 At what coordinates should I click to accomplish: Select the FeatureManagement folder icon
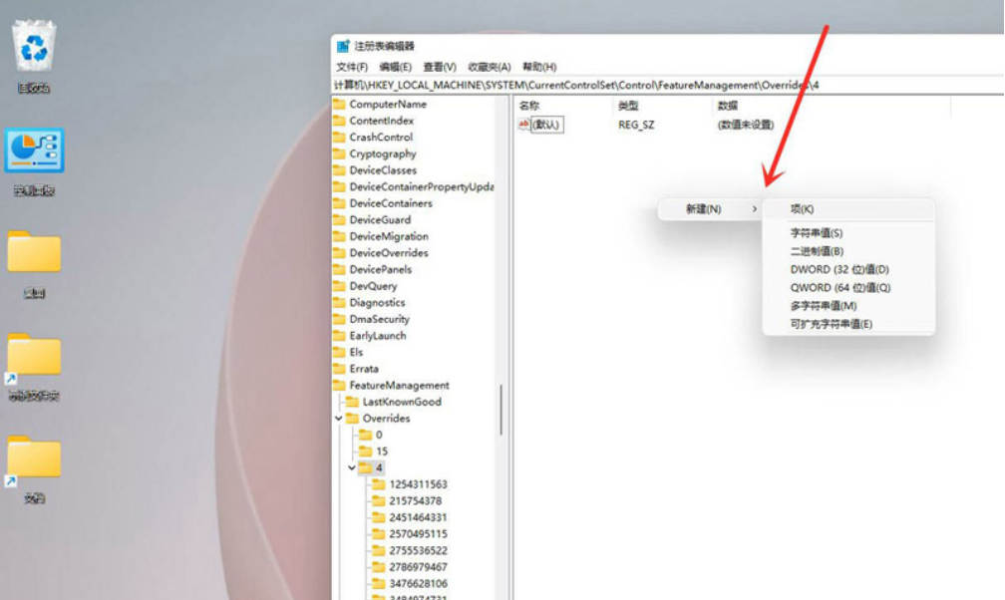339,386
